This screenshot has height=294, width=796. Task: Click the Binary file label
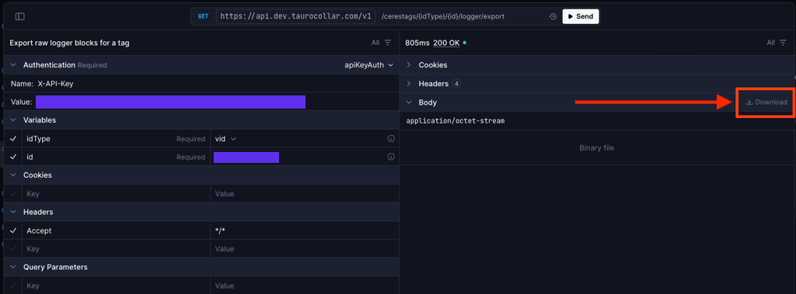[x=597, y=148]
